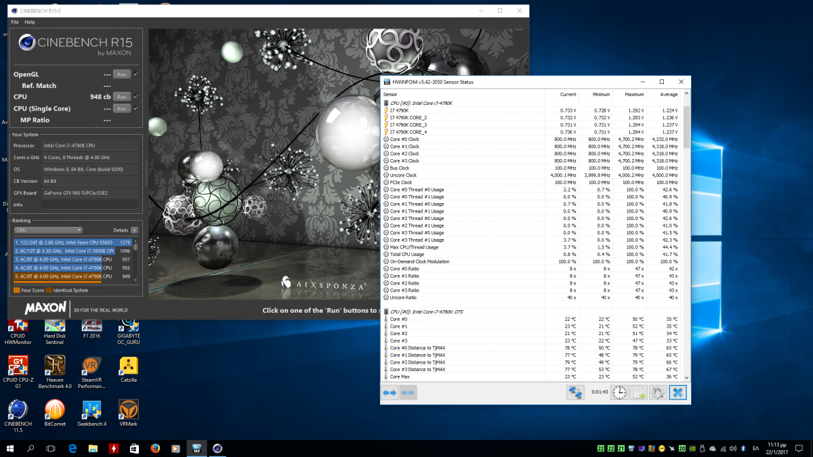This screenshot has width=813, height=457.
Task: Click the Current column header in HWiNFO
Action: click(568, 94)
